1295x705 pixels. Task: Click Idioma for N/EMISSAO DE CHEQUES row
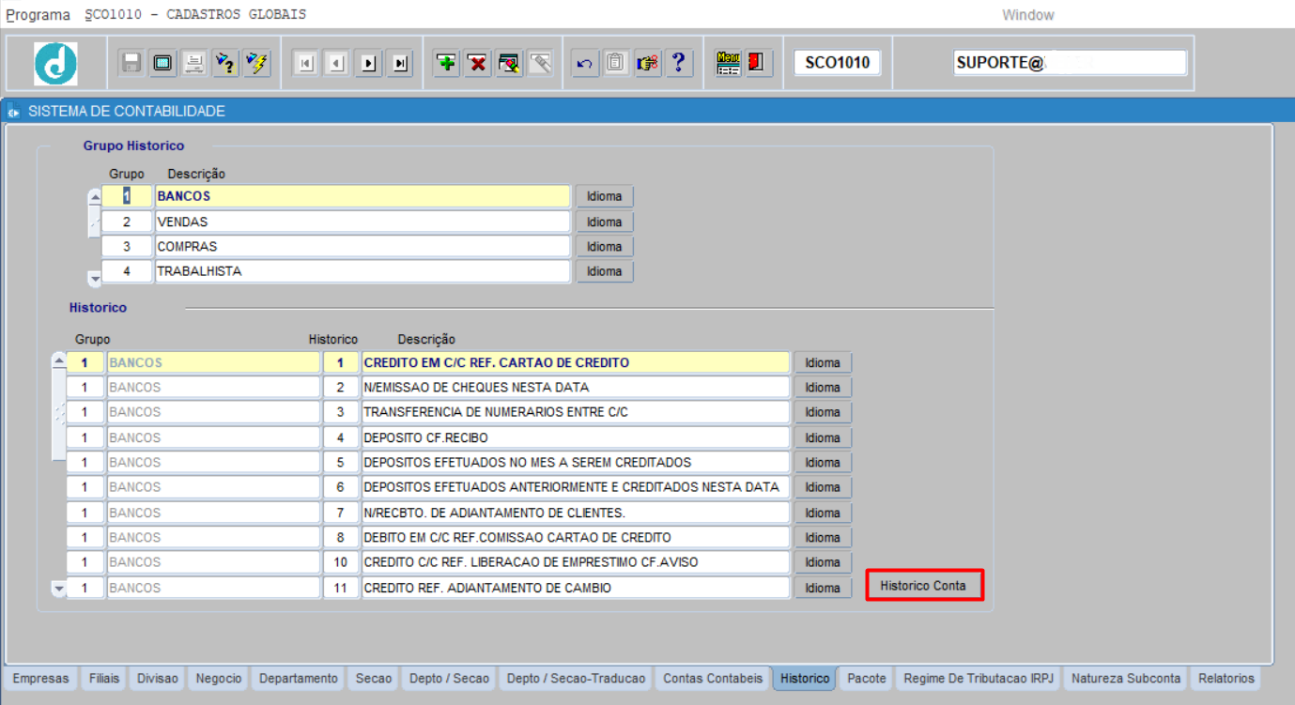click(x=823, y=388)
